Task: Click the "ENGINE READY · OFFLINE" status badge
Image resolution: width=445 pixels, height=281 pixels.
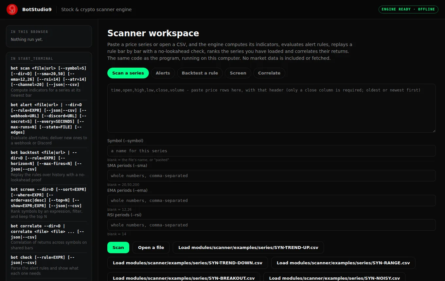Action: click(x=408, y=9)
